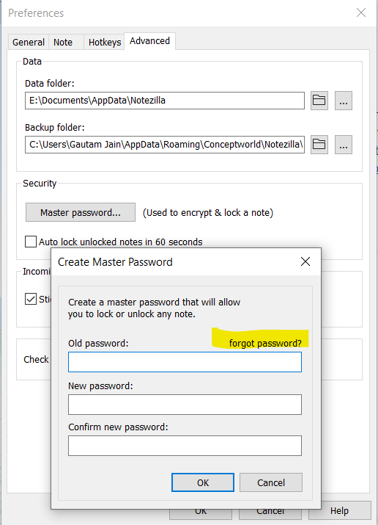
Task: Open folder icon beside Data folder path
Action: 319,101
